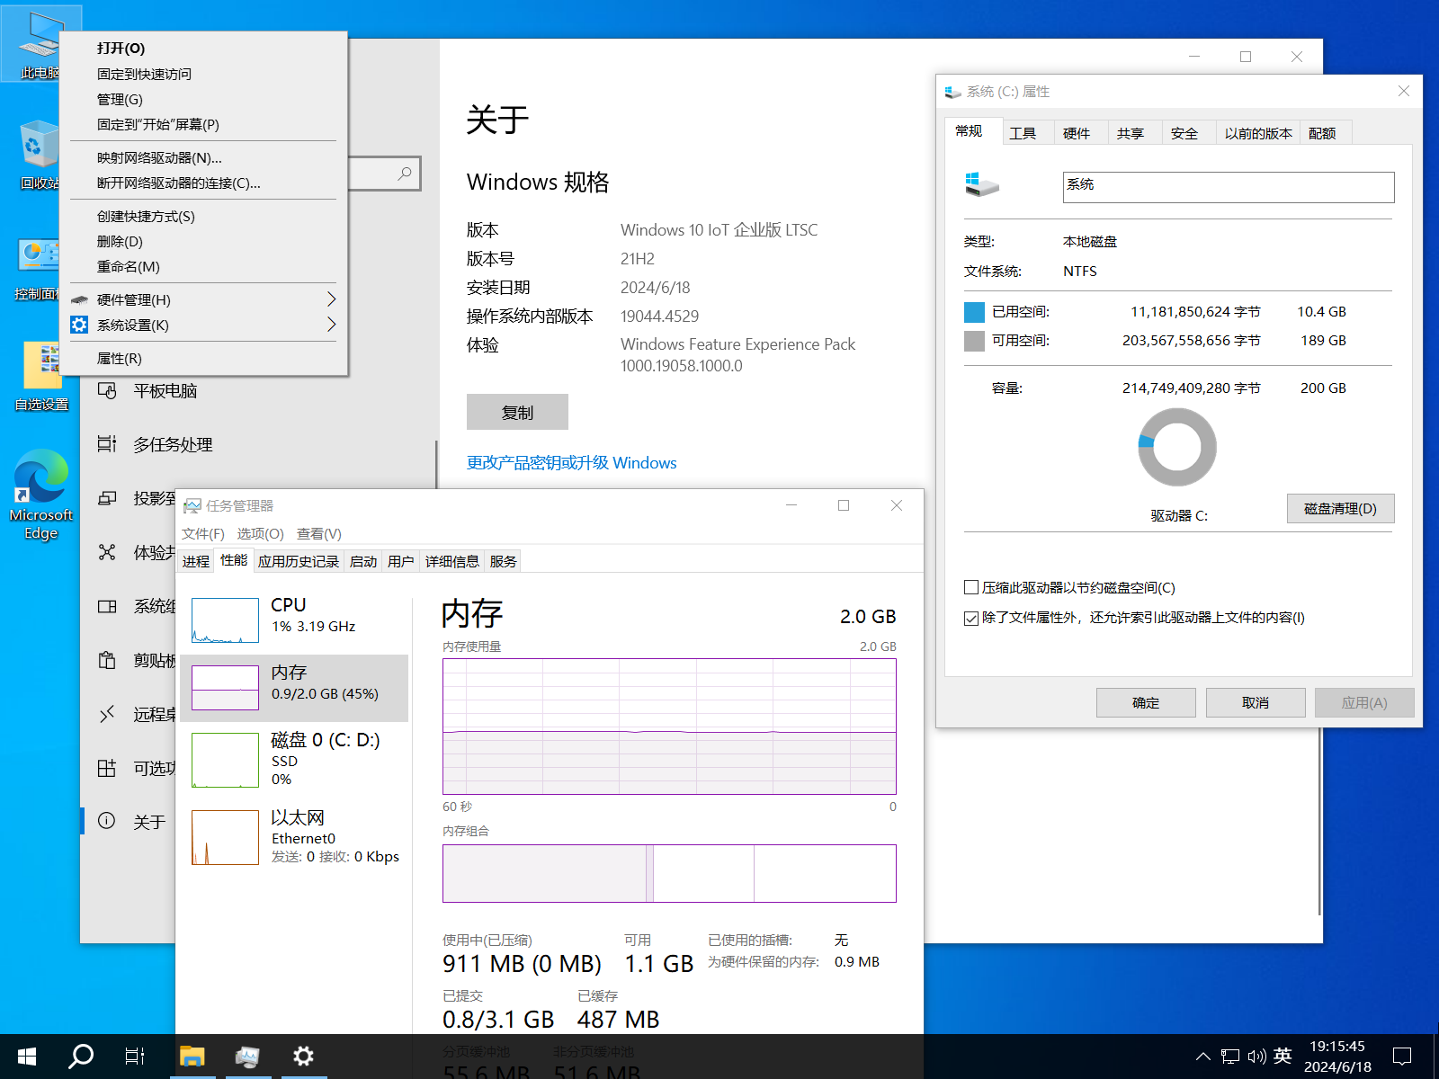This screenshot has height=1079, width=1439.
Task: Choose 打开(O) in context menu
Action: click(203, 49)
